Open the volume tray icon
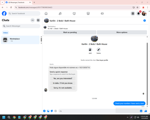 point(138,117)
